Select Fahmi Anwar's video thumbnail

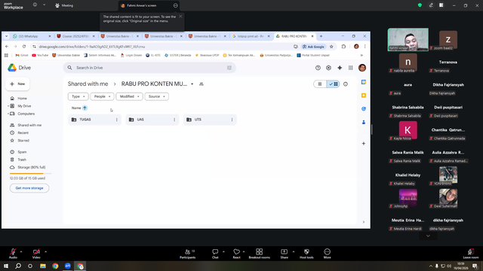click(x=408, y=39)
